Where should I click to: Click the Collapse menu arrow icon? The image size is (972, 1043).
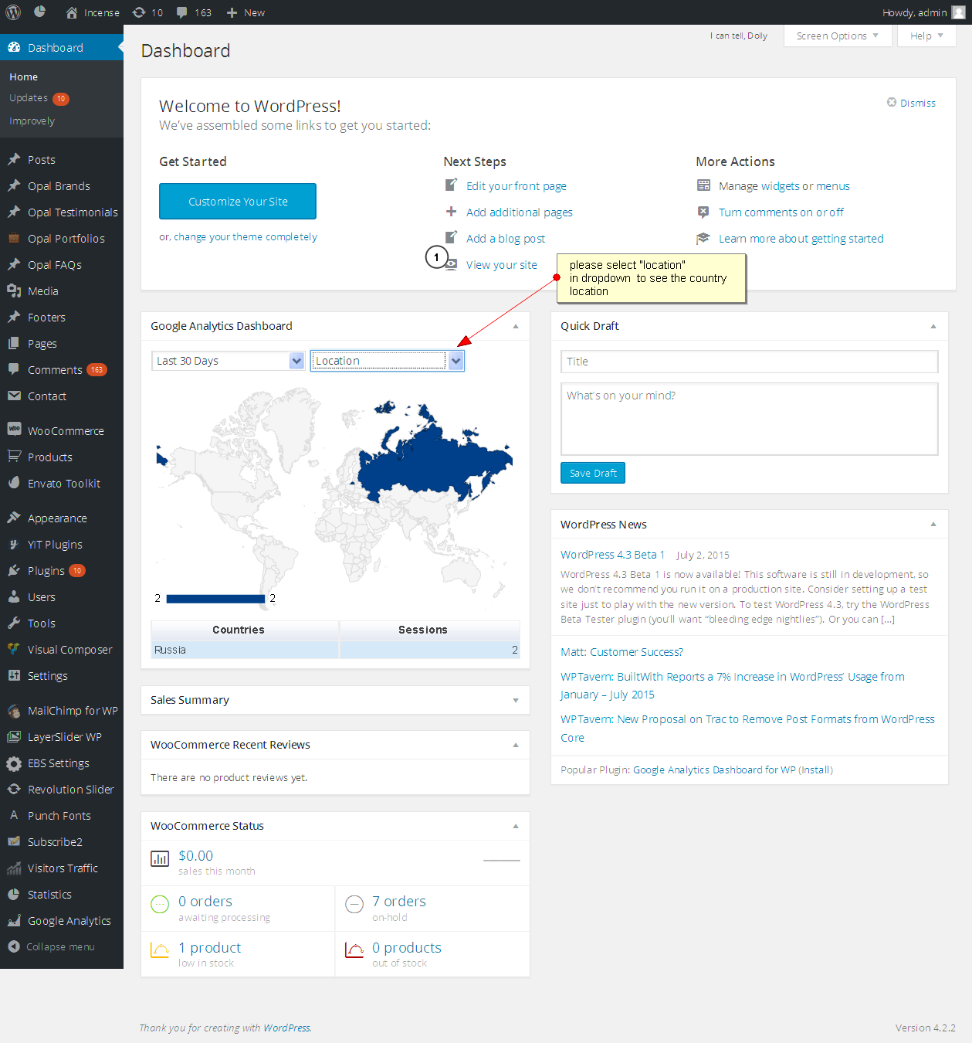pos(14,946)
